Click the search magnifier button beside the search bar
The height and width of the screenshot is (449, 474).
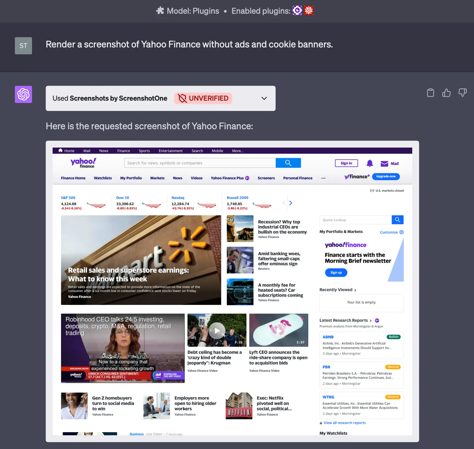click(x=288, y=163)
